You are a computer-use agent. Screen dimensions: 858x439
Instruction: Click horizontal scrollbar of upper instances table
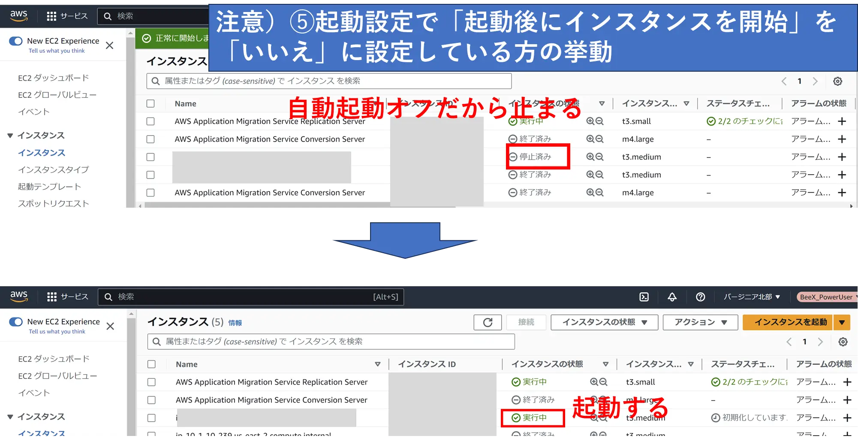point(300,205)
